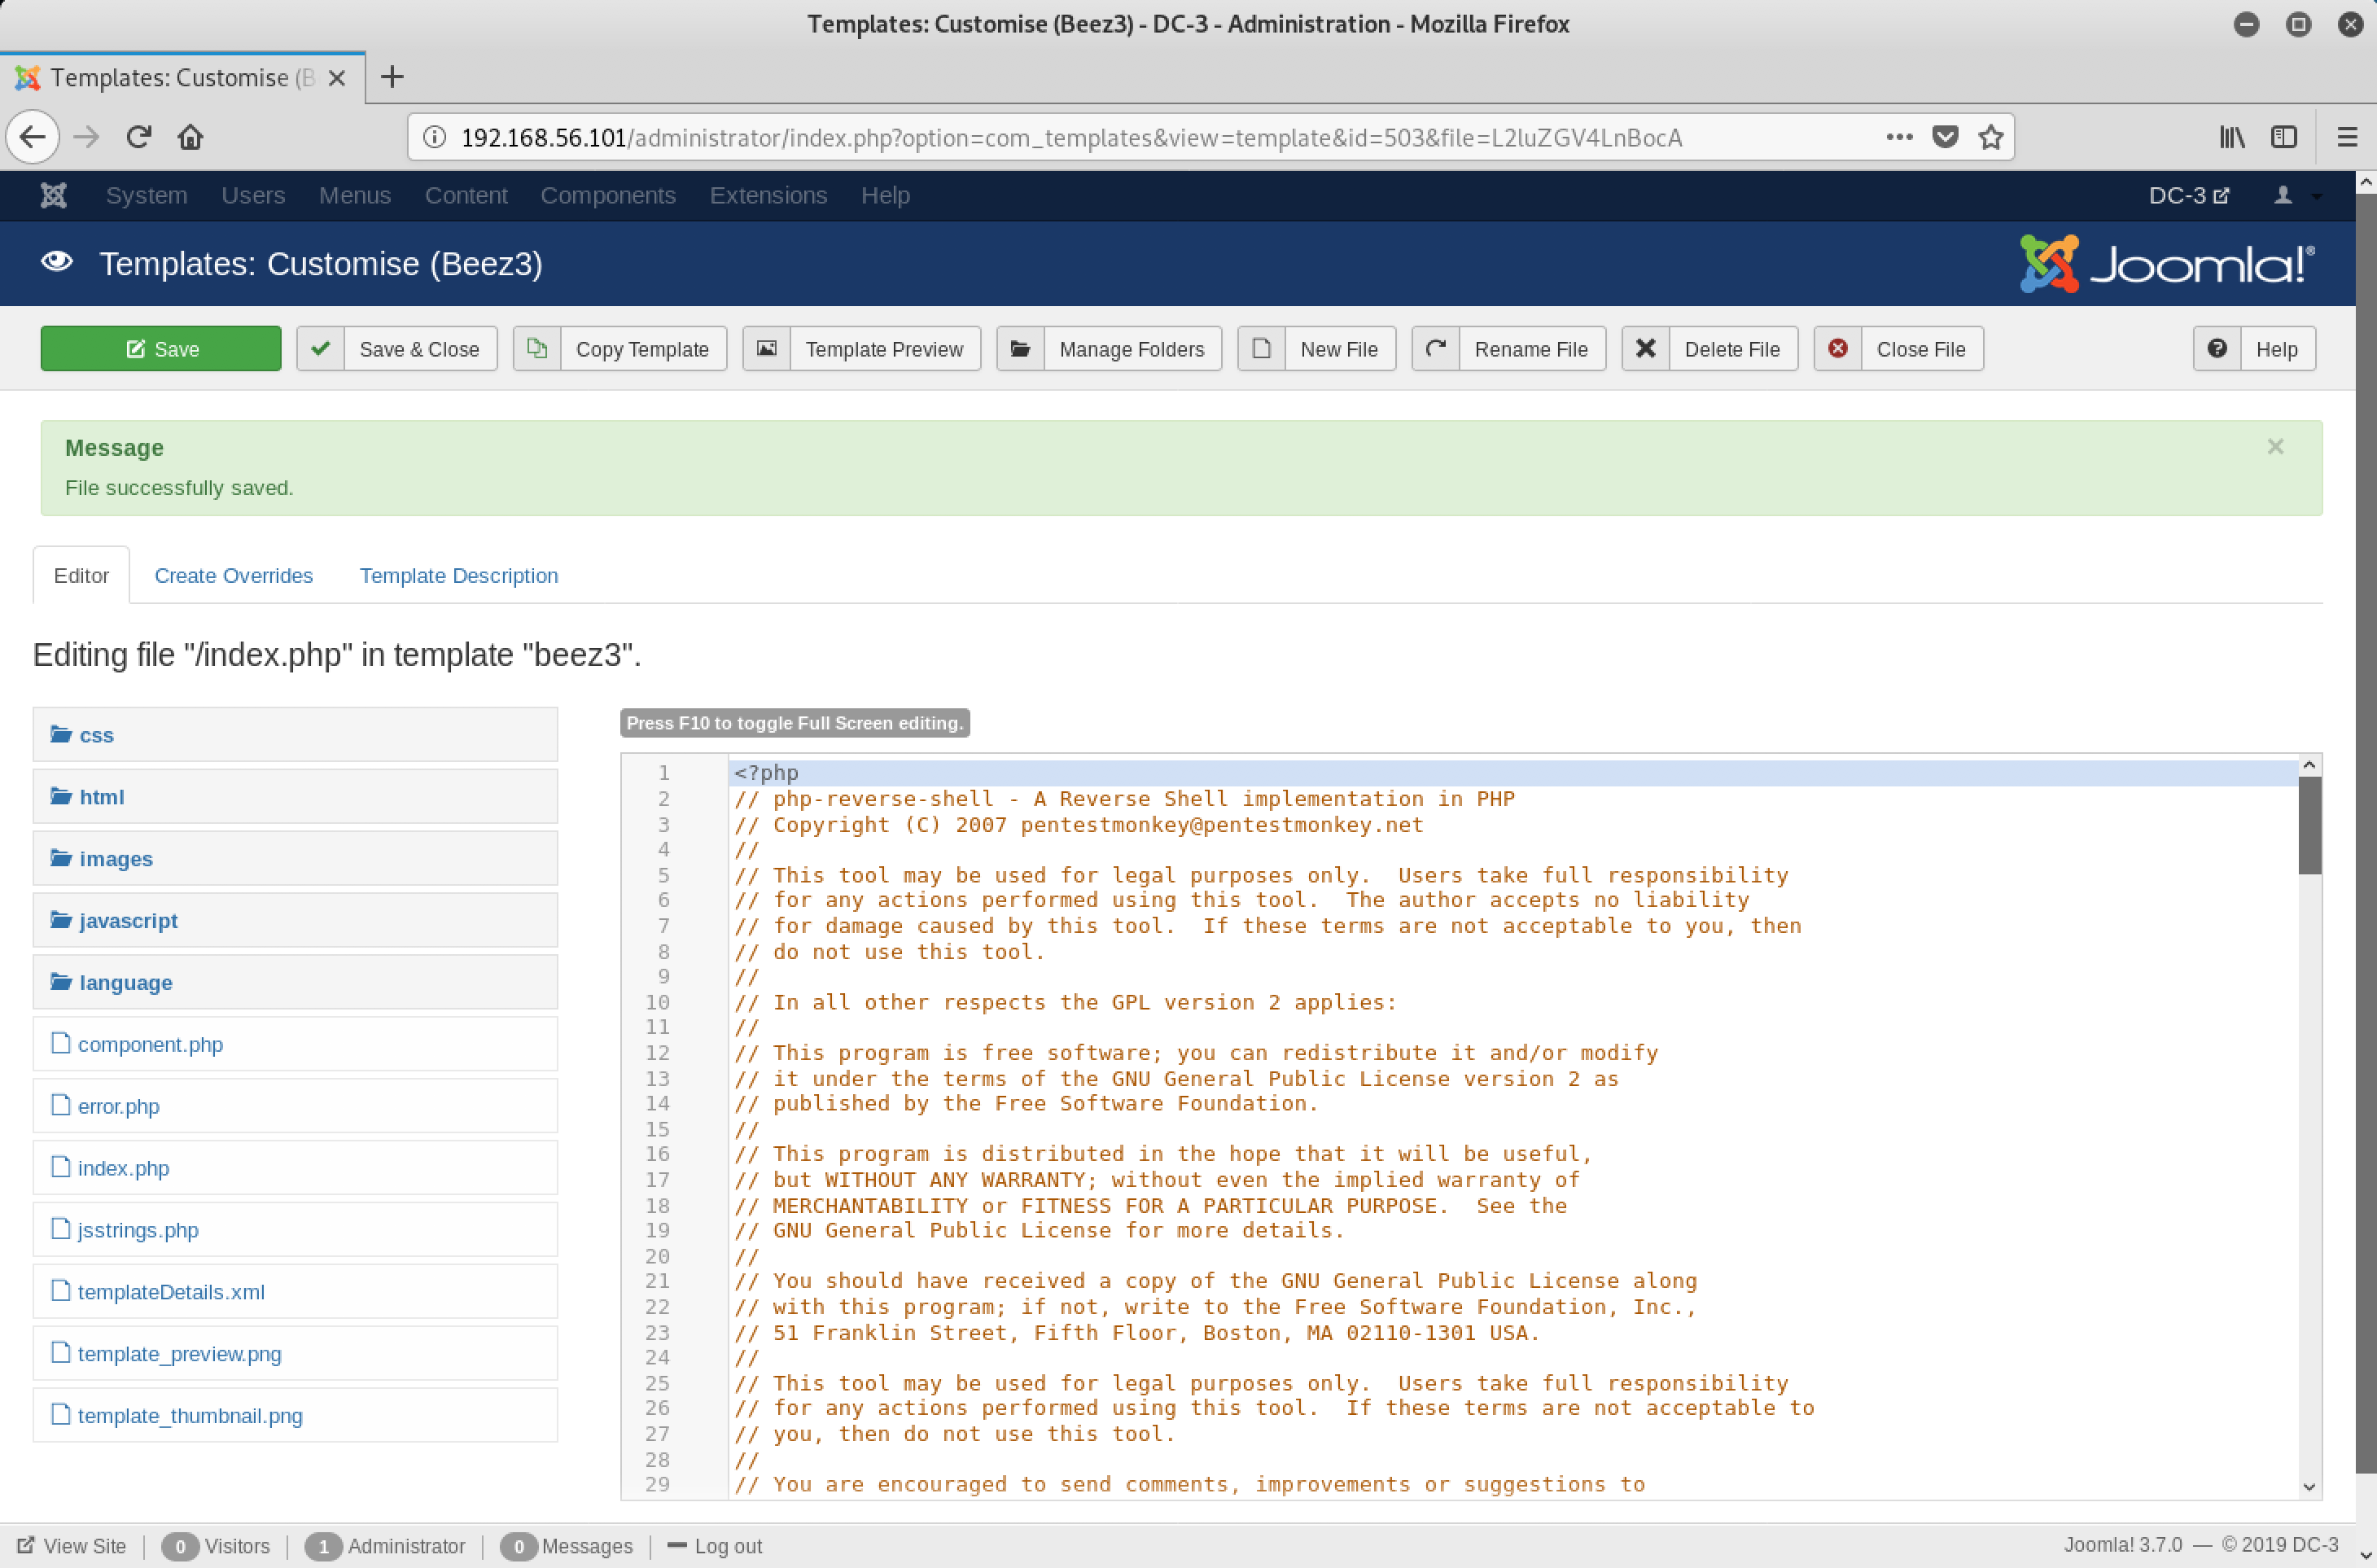Click the page scroll up arrow

point(2366,183)
